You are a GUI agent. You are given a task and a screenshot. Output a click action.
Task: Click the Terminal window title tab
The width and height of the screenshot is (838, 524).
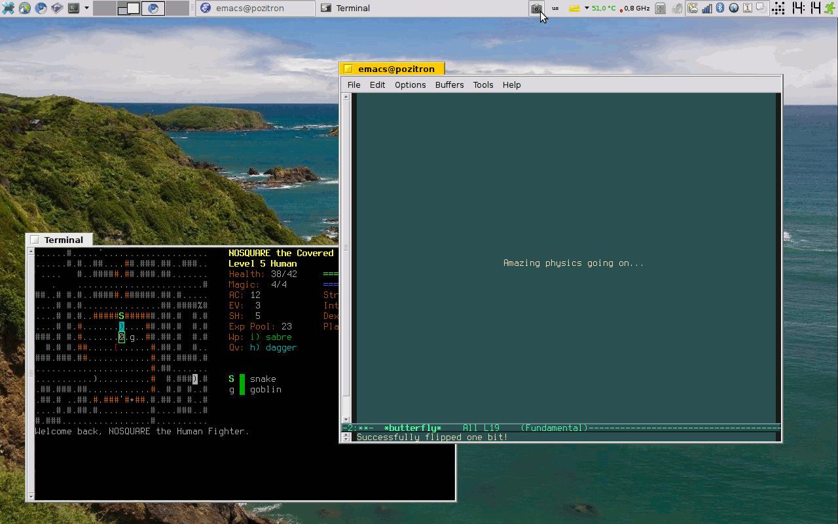(59, 240)
